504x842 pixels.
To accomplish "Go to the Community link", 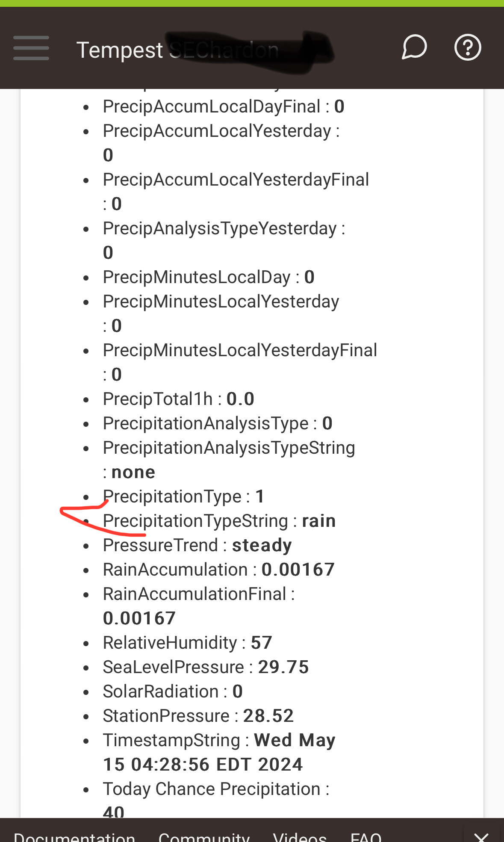I will [x=204, y=836].
